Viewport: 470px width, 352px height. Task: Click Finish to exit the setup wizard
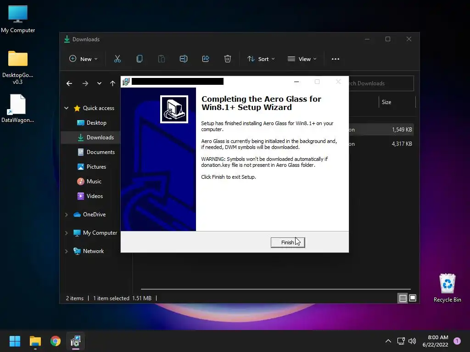288,242
